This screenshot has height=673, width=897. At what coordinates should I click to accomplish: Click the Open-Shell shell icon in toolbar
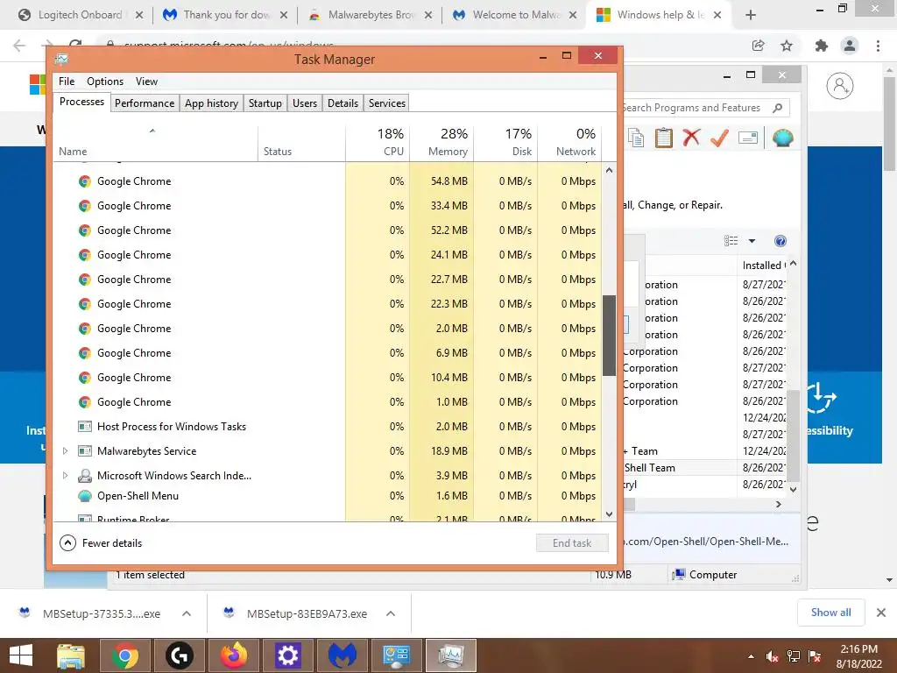[x=782, y=138]
